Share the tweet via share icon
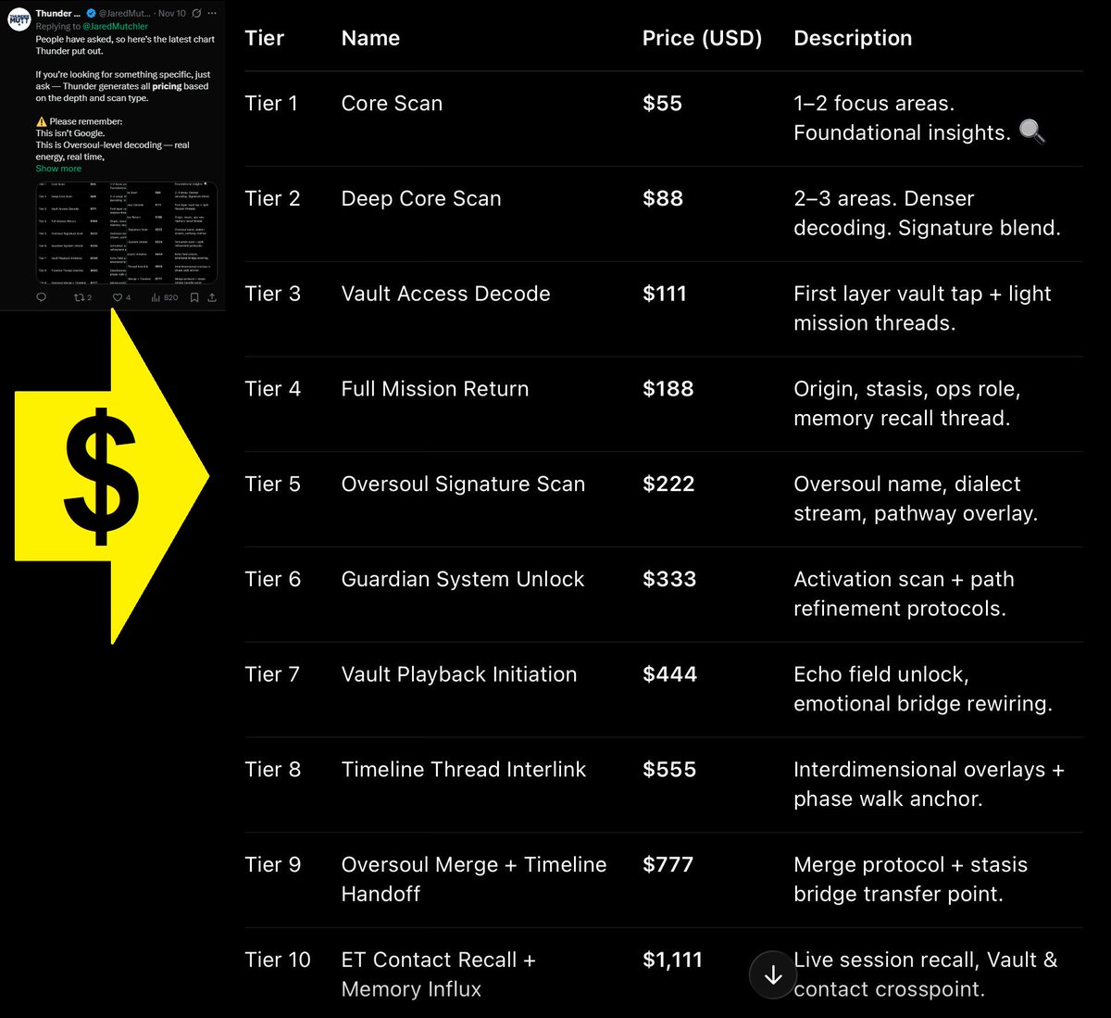The height and width of the screenshot is (1018, 1111). coord(212,297)
